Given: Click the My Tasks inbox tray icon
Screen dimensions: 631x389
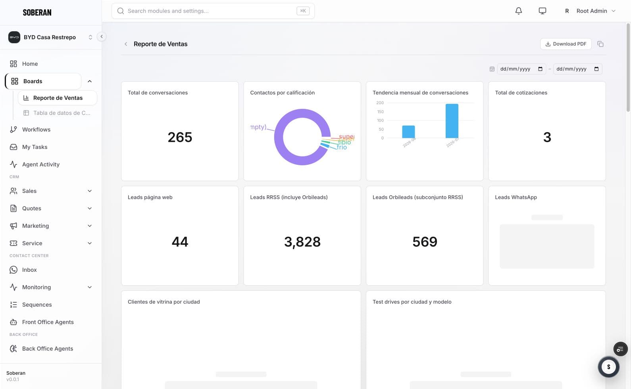Looking at the screenshot, I should click(x=13, y=147).
